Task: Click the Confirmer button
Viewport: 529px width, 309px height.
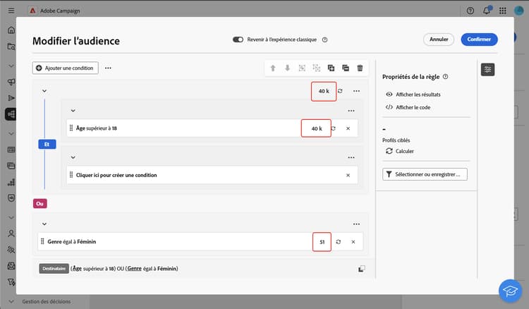Action: pyautogui.click(x=479, y=40)
